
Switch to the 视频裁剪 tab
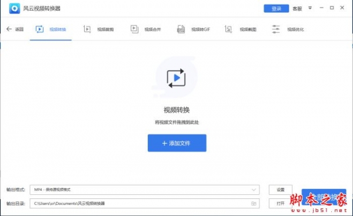(x=105, y=29)
